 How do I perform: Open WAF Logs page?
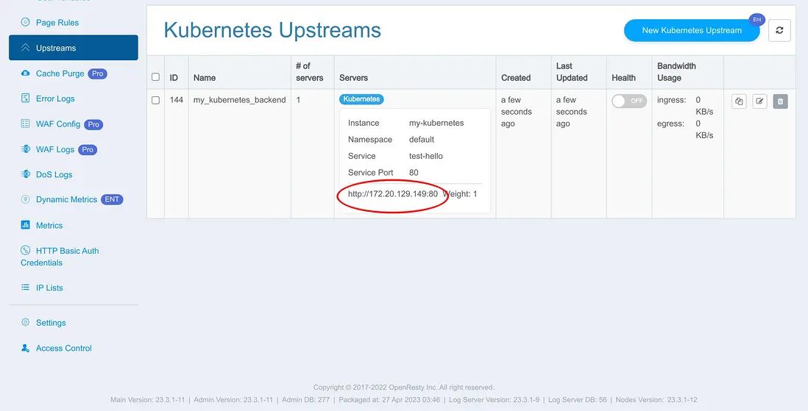[x=55, y=149]
